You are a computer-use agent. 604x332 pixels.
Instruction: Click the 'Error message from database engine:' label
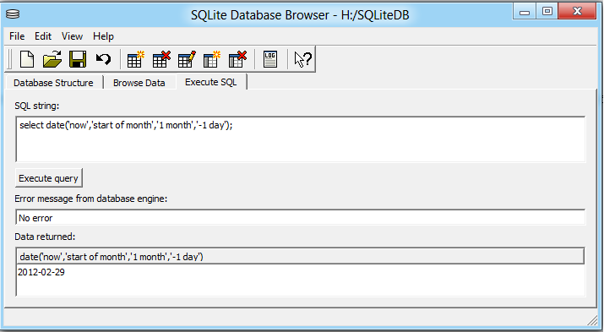point(91,199)
